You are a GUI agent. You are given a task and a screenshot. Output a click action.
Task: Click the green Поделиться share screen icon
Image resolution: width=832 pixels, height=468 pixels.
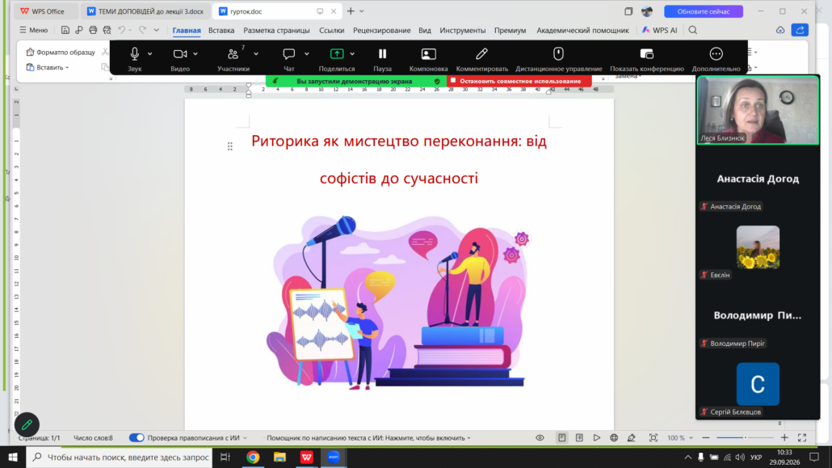(x=336, y=53)
